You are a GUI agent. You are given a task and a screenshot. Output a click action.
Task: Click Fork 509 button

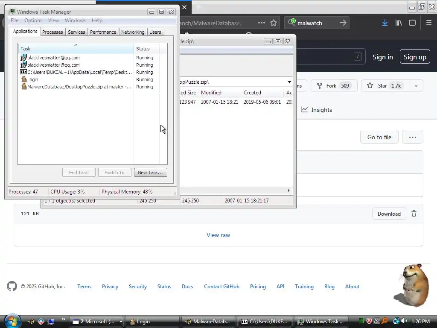(334, 85)
